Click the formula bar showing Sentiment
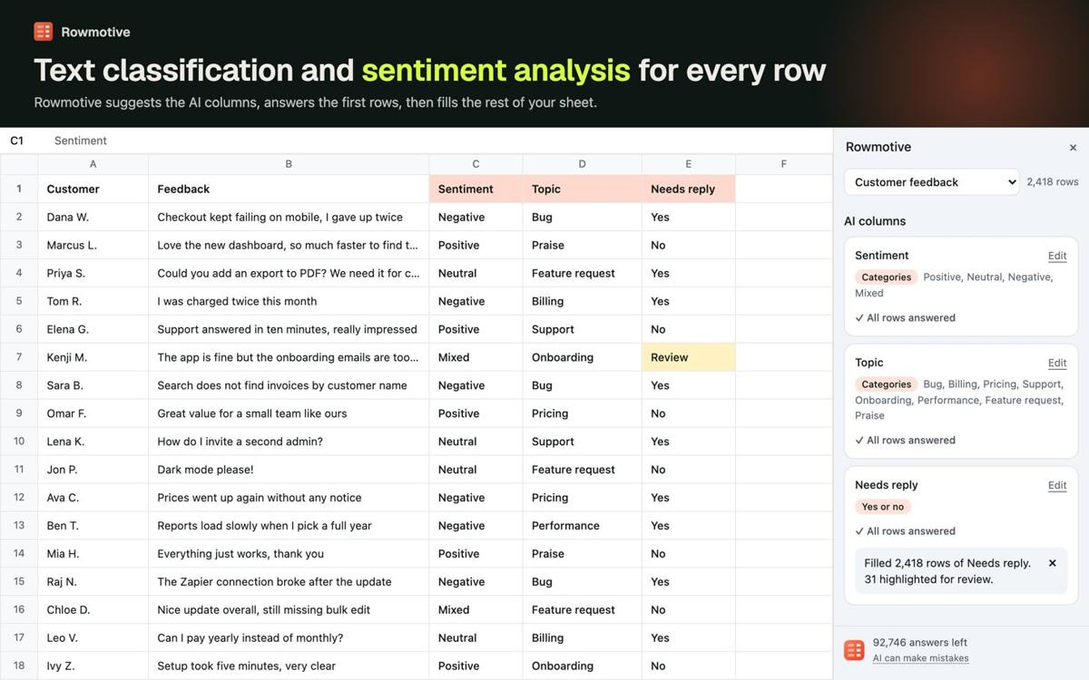This screenshot has width=1089, height=680. pyautogui.click(x=80, y=141)
